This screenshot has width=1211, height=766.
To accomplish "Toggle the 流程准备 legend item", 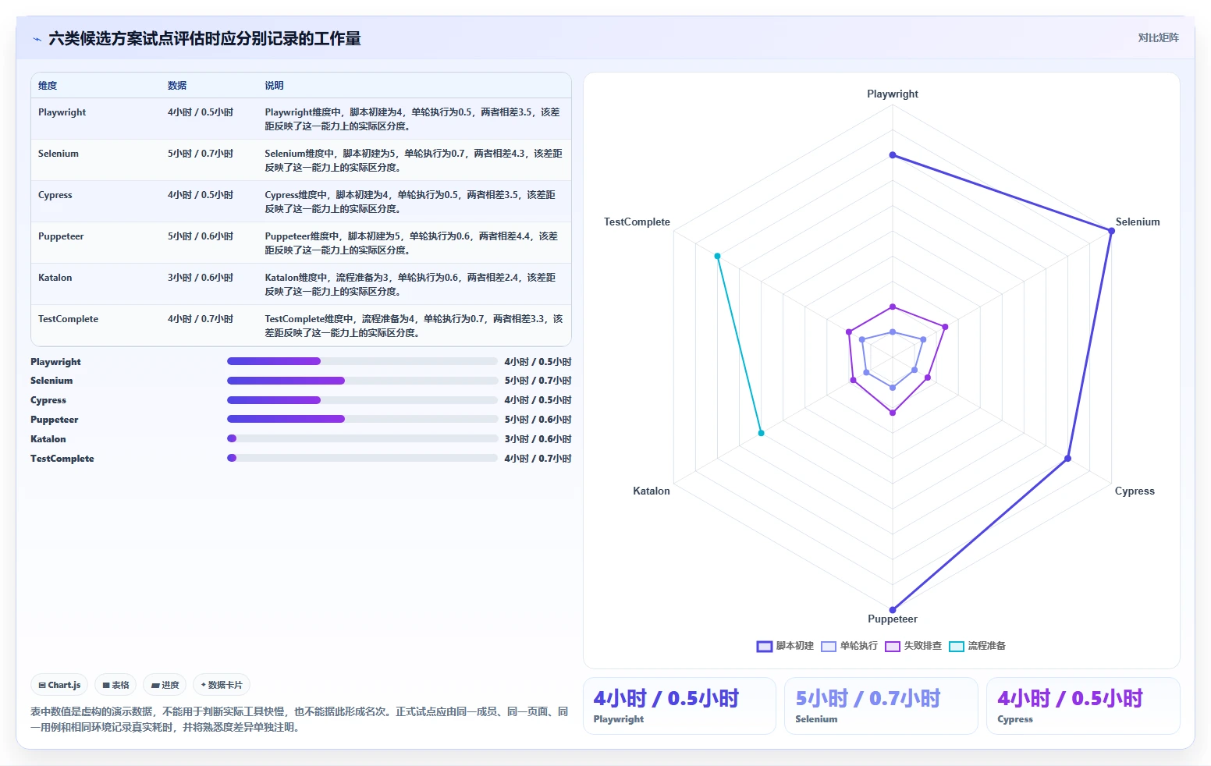I will (x=977, y=646).
